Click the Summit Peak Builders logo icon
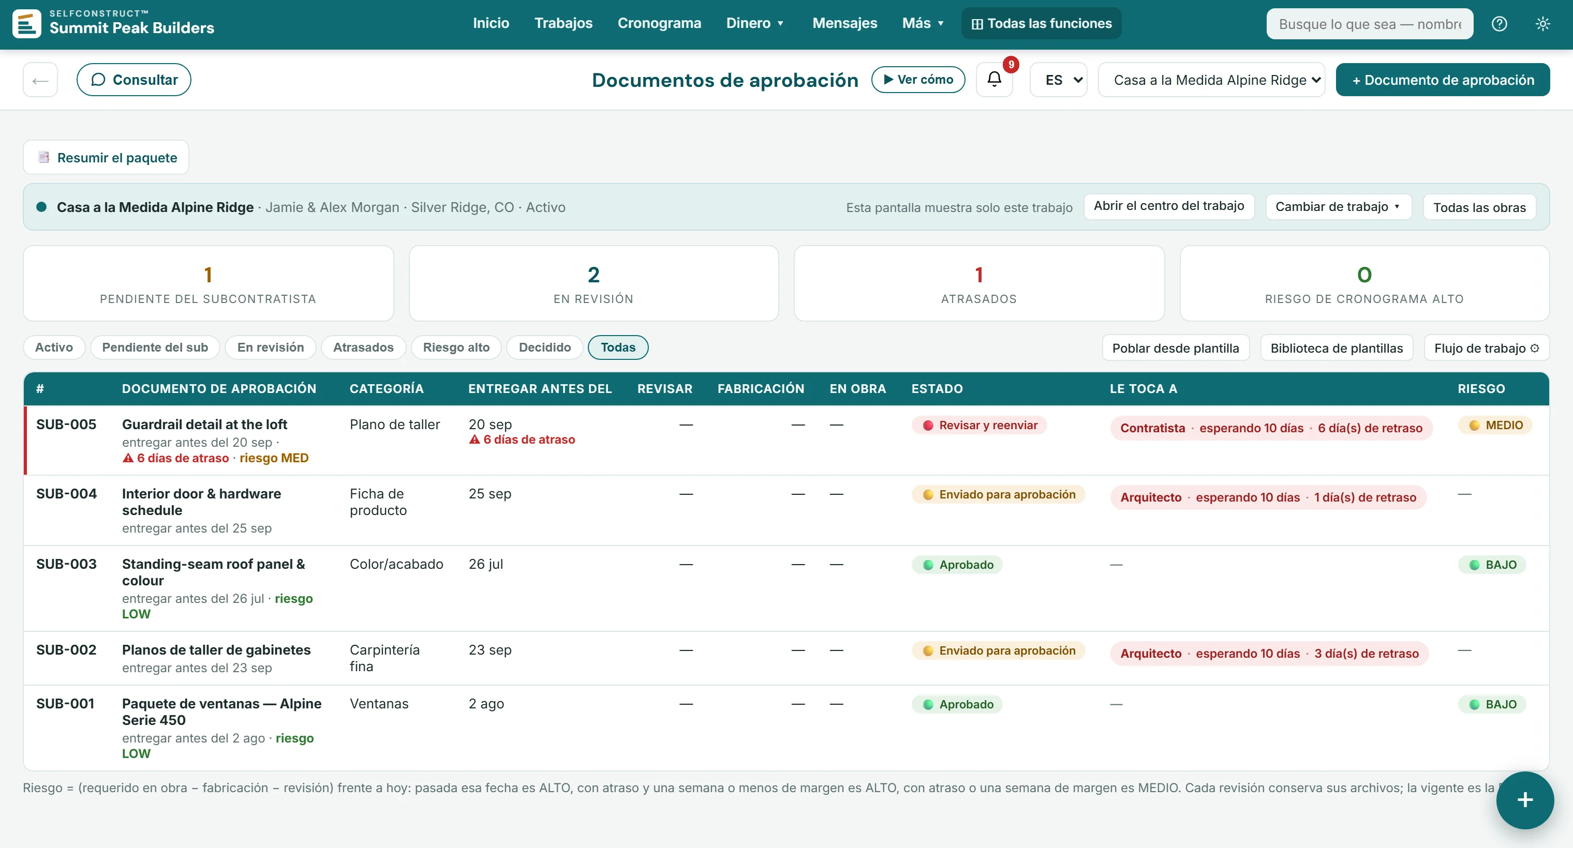The width and height of the screenshot is (1573, 848). pyautogui.click(x=26, y=24)
